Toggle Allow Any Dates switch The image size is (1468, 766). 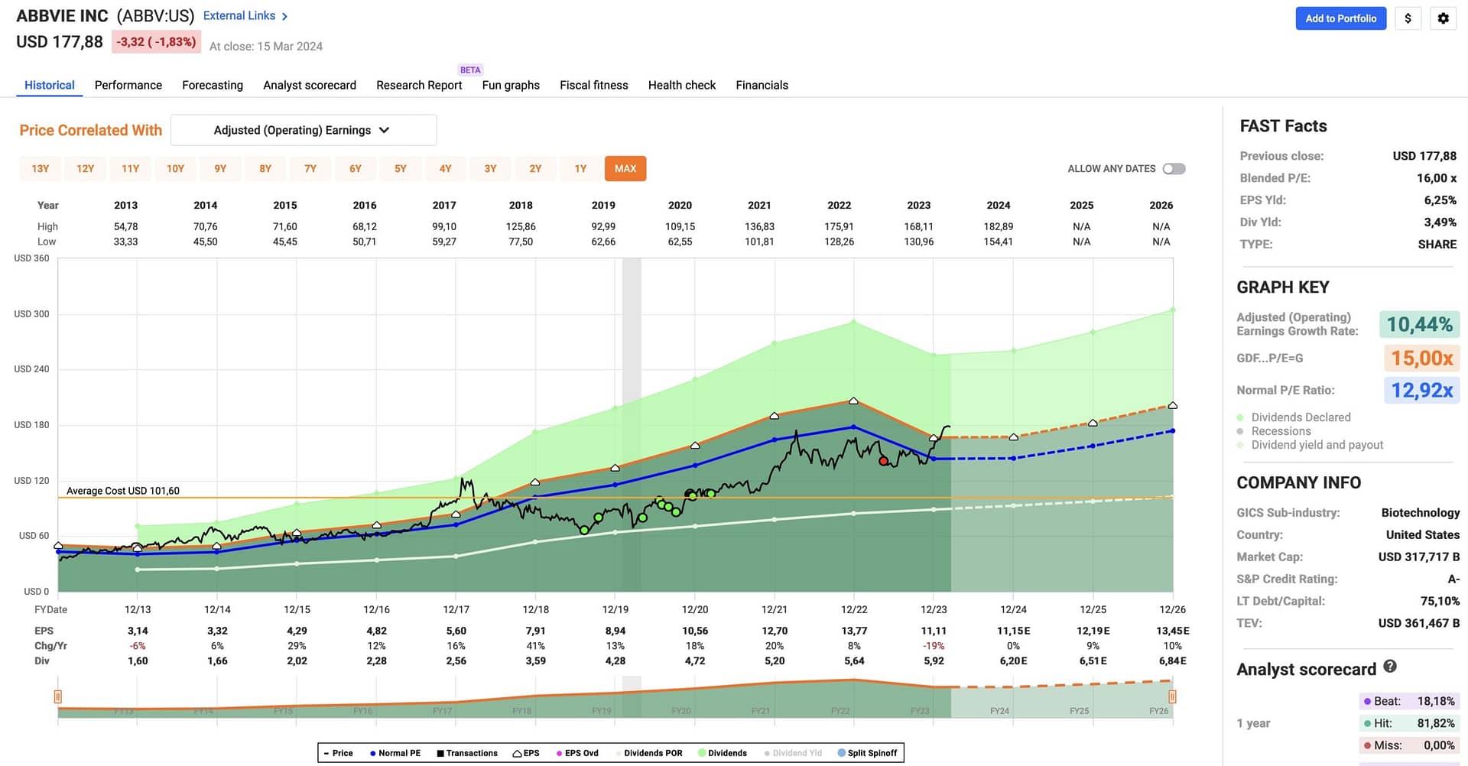click(x=1174, y=169)
